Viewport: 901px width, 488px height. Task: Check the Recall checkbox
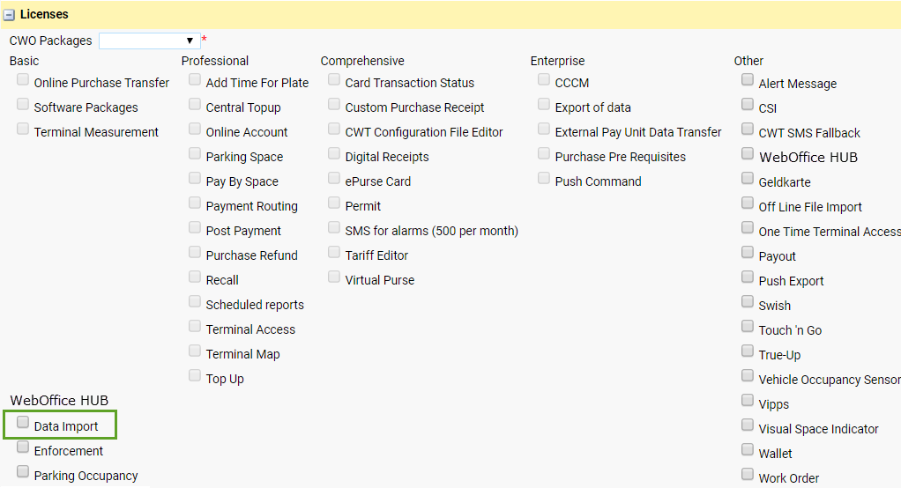(195, 277)
